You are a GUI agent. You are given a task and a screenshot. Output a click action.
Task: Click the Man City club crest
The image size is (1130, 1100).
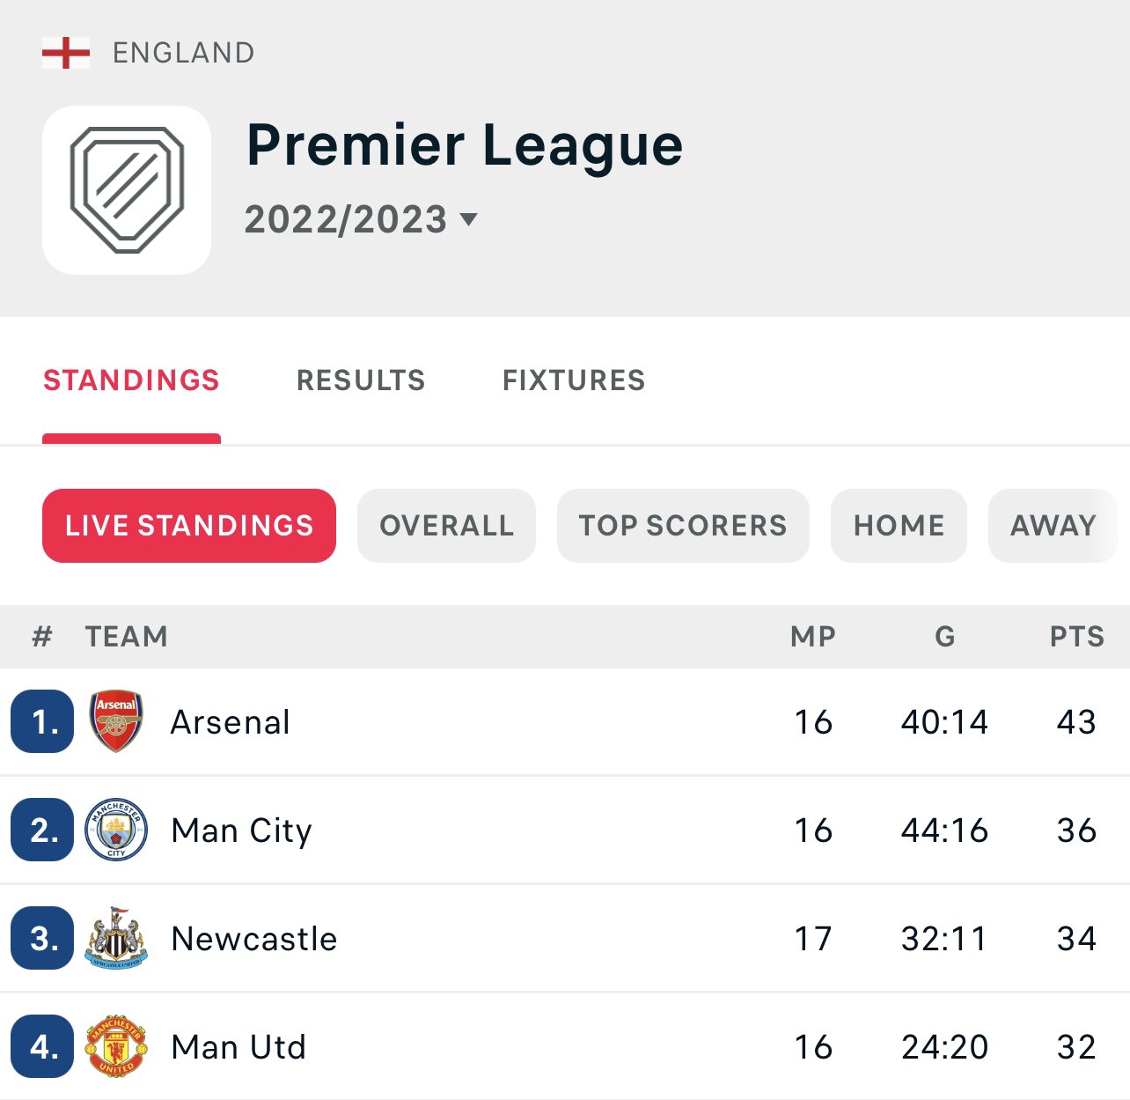[116, 830]
